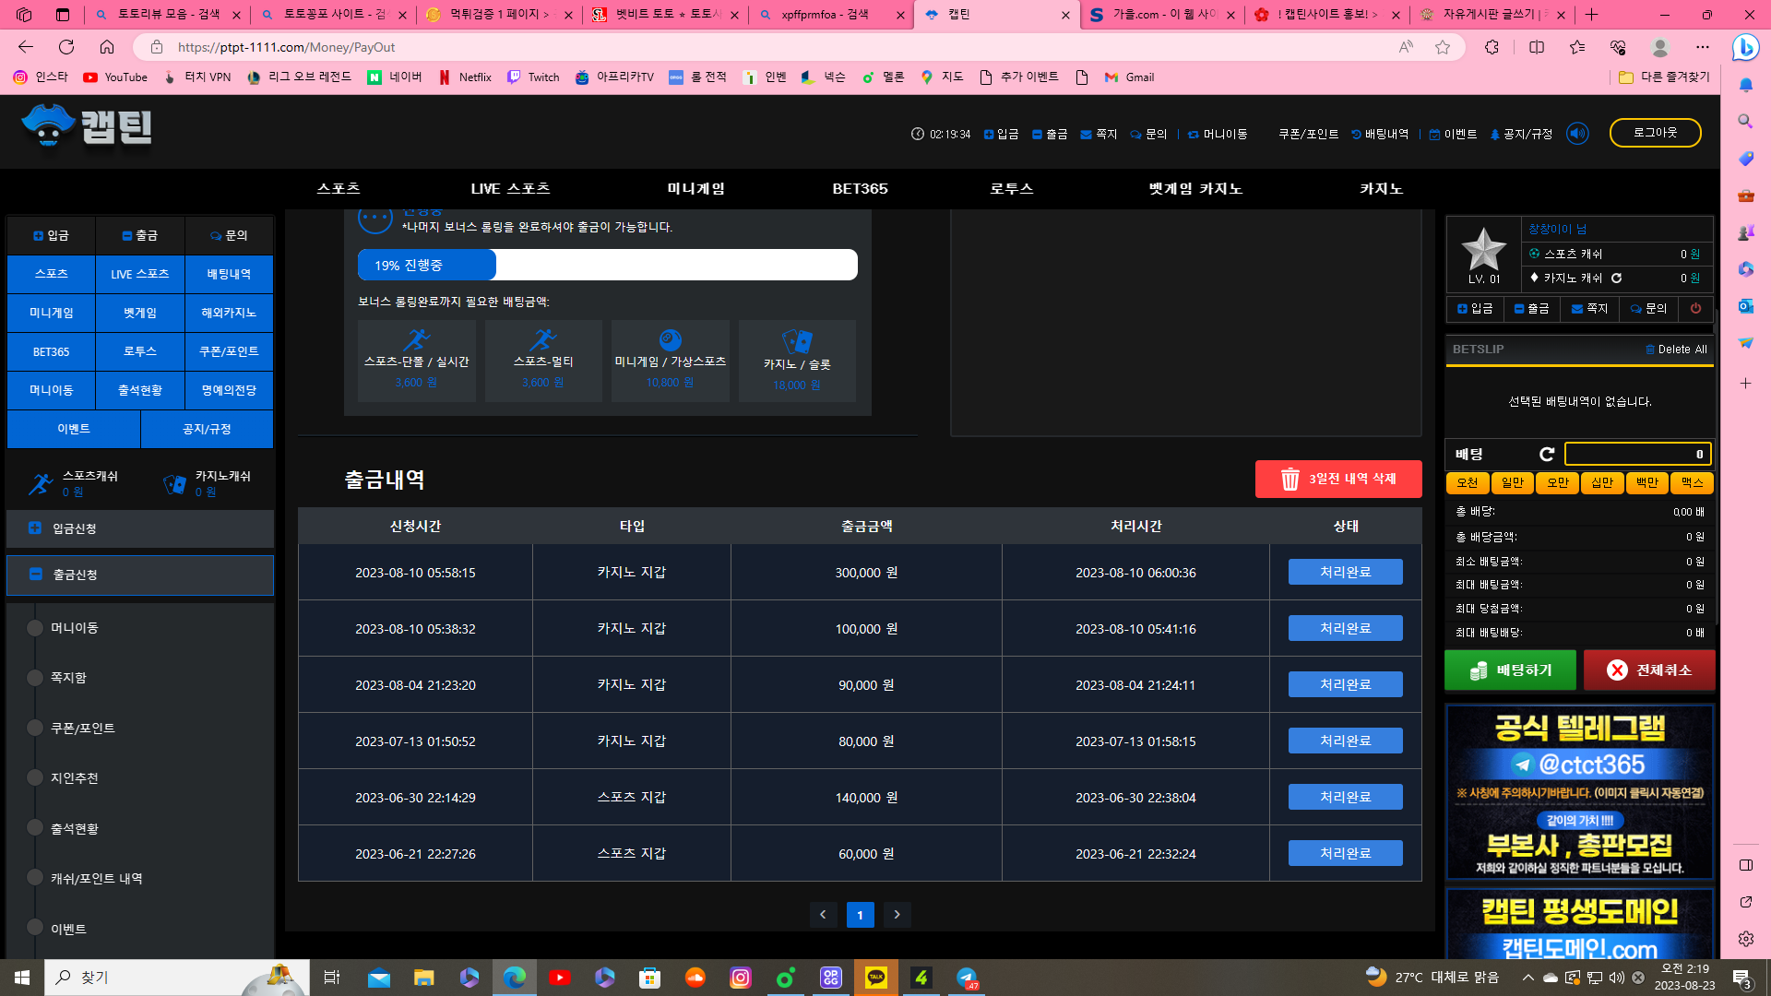
Task: Select the 출석현황 sidebar radio item
Action: pyautogui.click(x=35, y=828)
